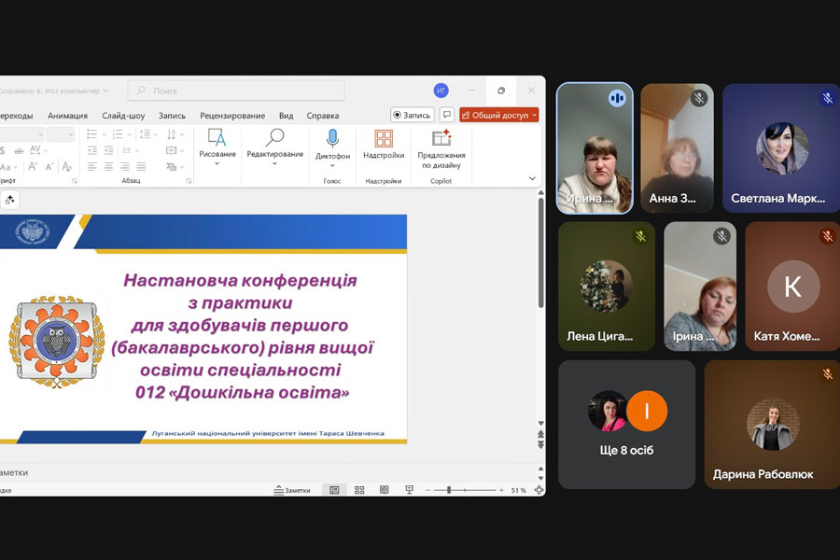Switch to slide sorter view

[x=359, y=490]
